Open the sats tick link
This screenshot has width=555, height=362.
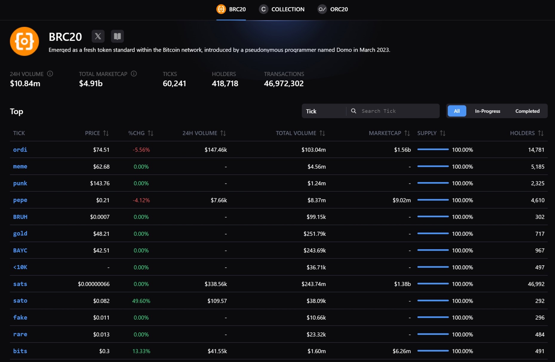point(20,284)
